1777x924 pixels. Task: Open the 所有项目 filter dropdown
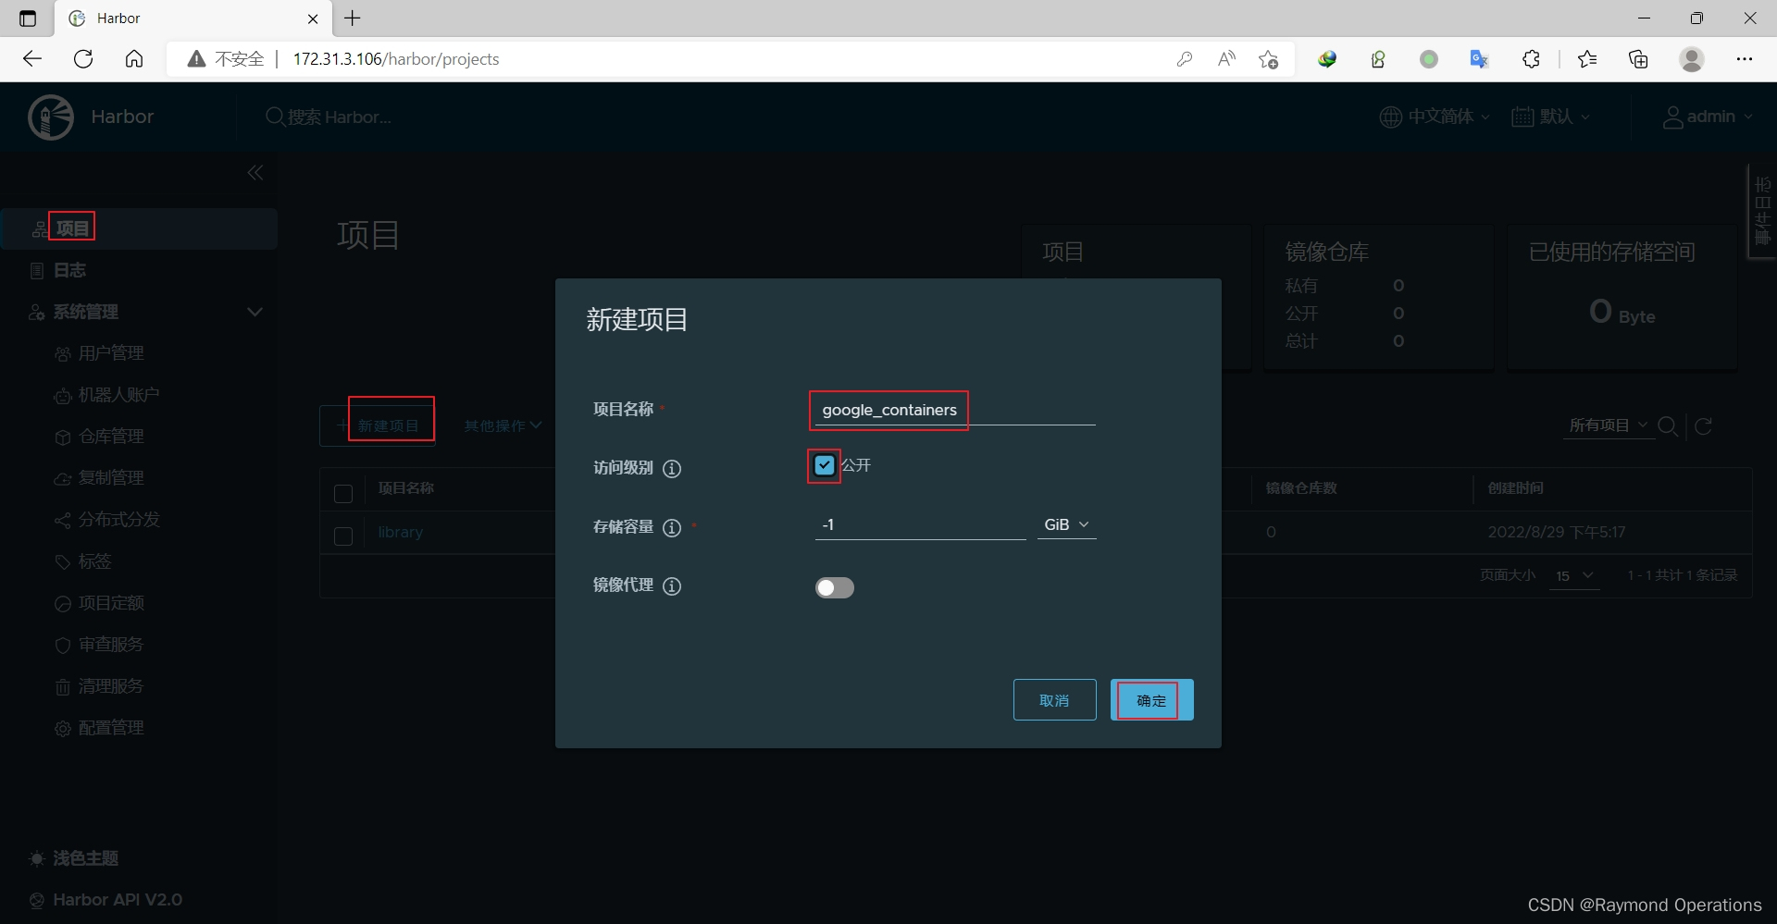pos(1609,425)
